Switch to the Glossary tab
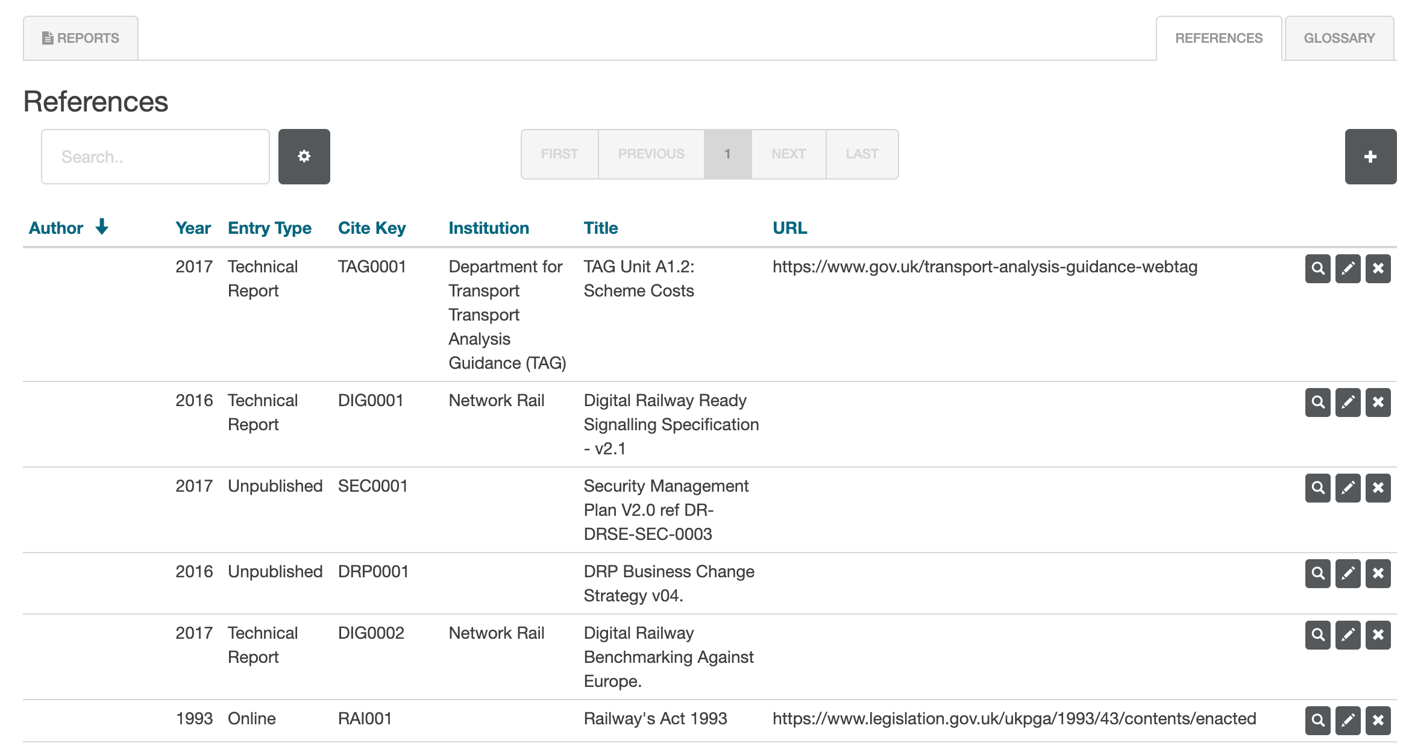 pyautogui.click(x=1338, y=39)
